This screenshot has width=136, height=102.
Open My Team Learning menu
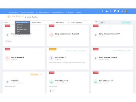click(x=57, y=12)
